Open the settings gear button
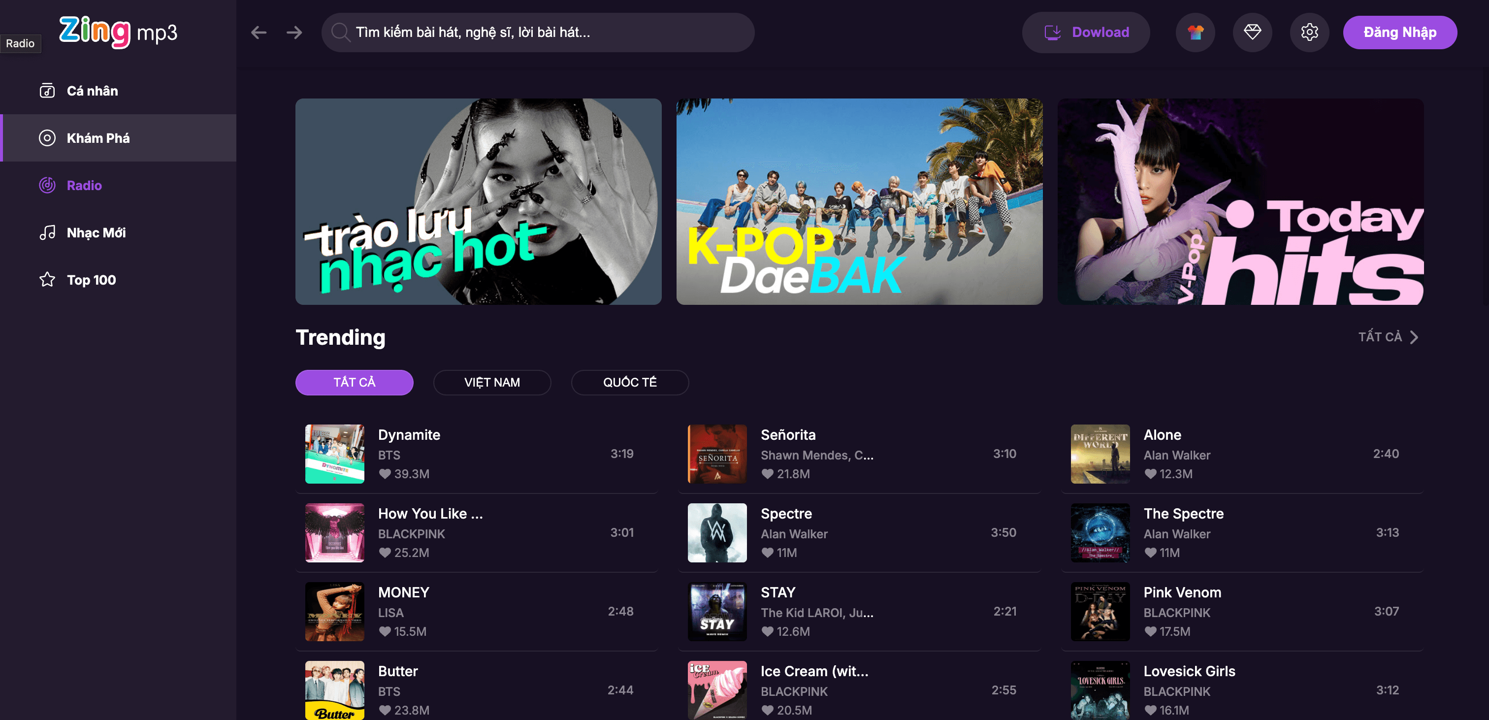 tap(1309, 33)
